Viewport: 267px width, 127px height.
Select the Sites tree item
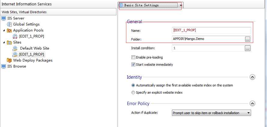point(17,42)
